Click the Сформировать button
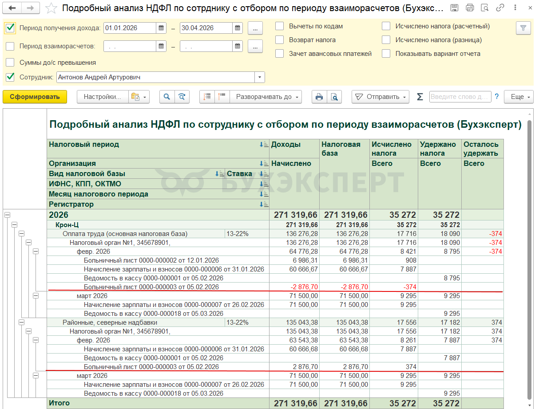 click(35, 97)
